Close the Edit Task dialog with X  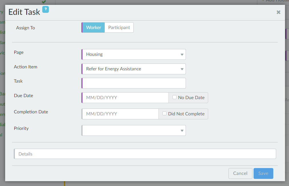278,12
